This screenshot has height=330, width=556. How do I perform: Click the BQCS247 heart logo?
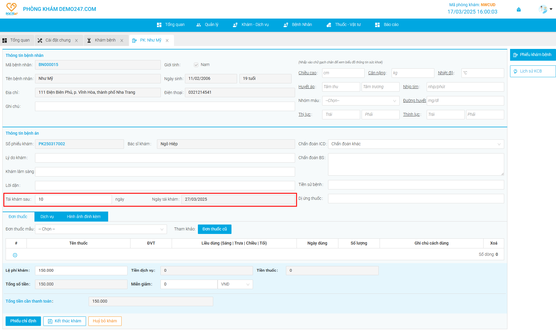point(12,9)
